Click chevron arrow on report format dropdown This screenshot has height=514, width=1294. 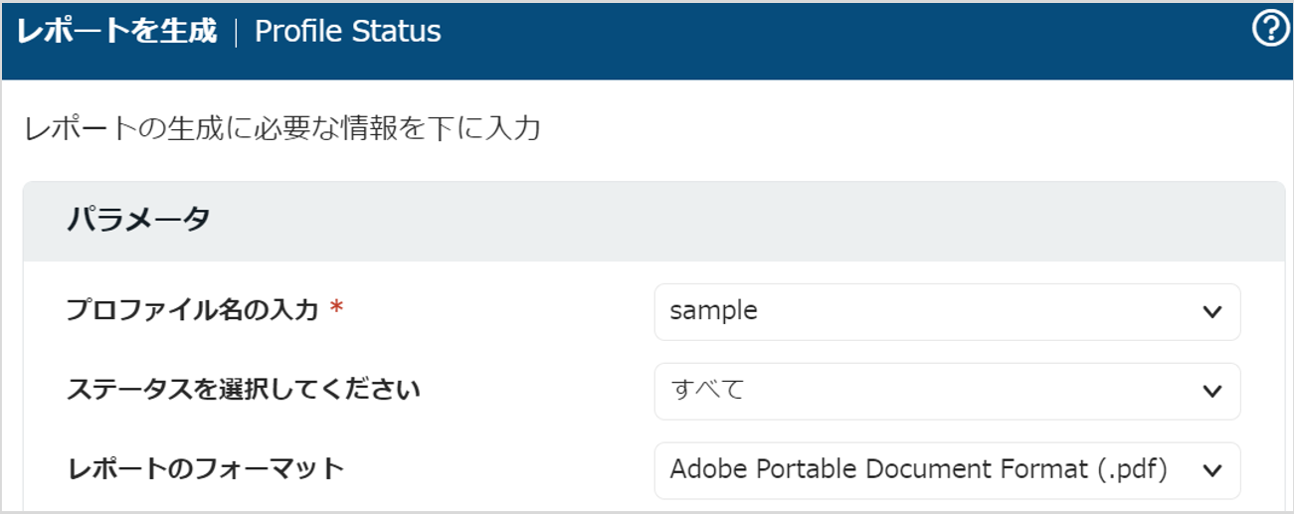click(x=1211, y=470)
